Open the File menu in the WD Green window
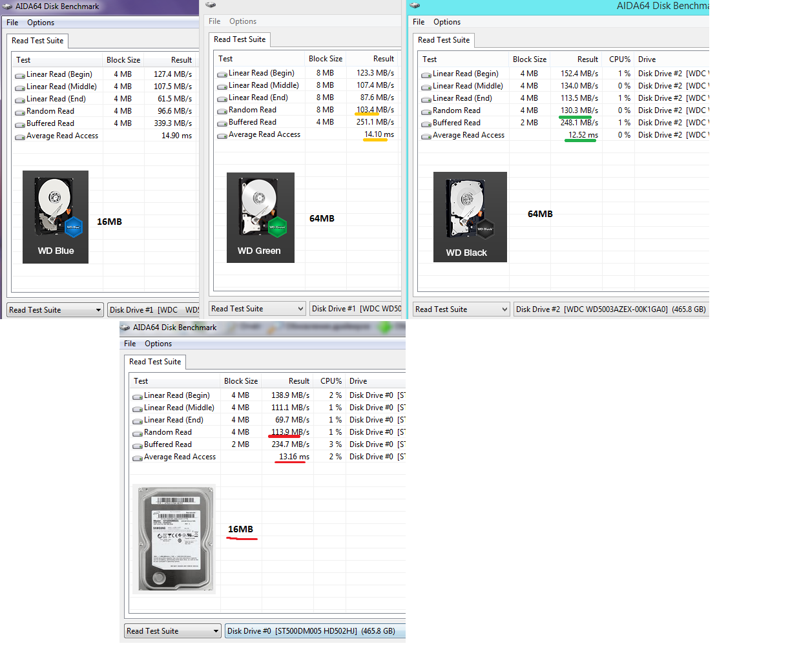Screen dimensions: 810x646 (x=214, y=21)
